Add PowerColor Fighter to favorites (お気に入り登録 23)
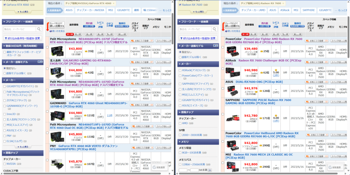The image size is (350, 175). coord(317,41)
